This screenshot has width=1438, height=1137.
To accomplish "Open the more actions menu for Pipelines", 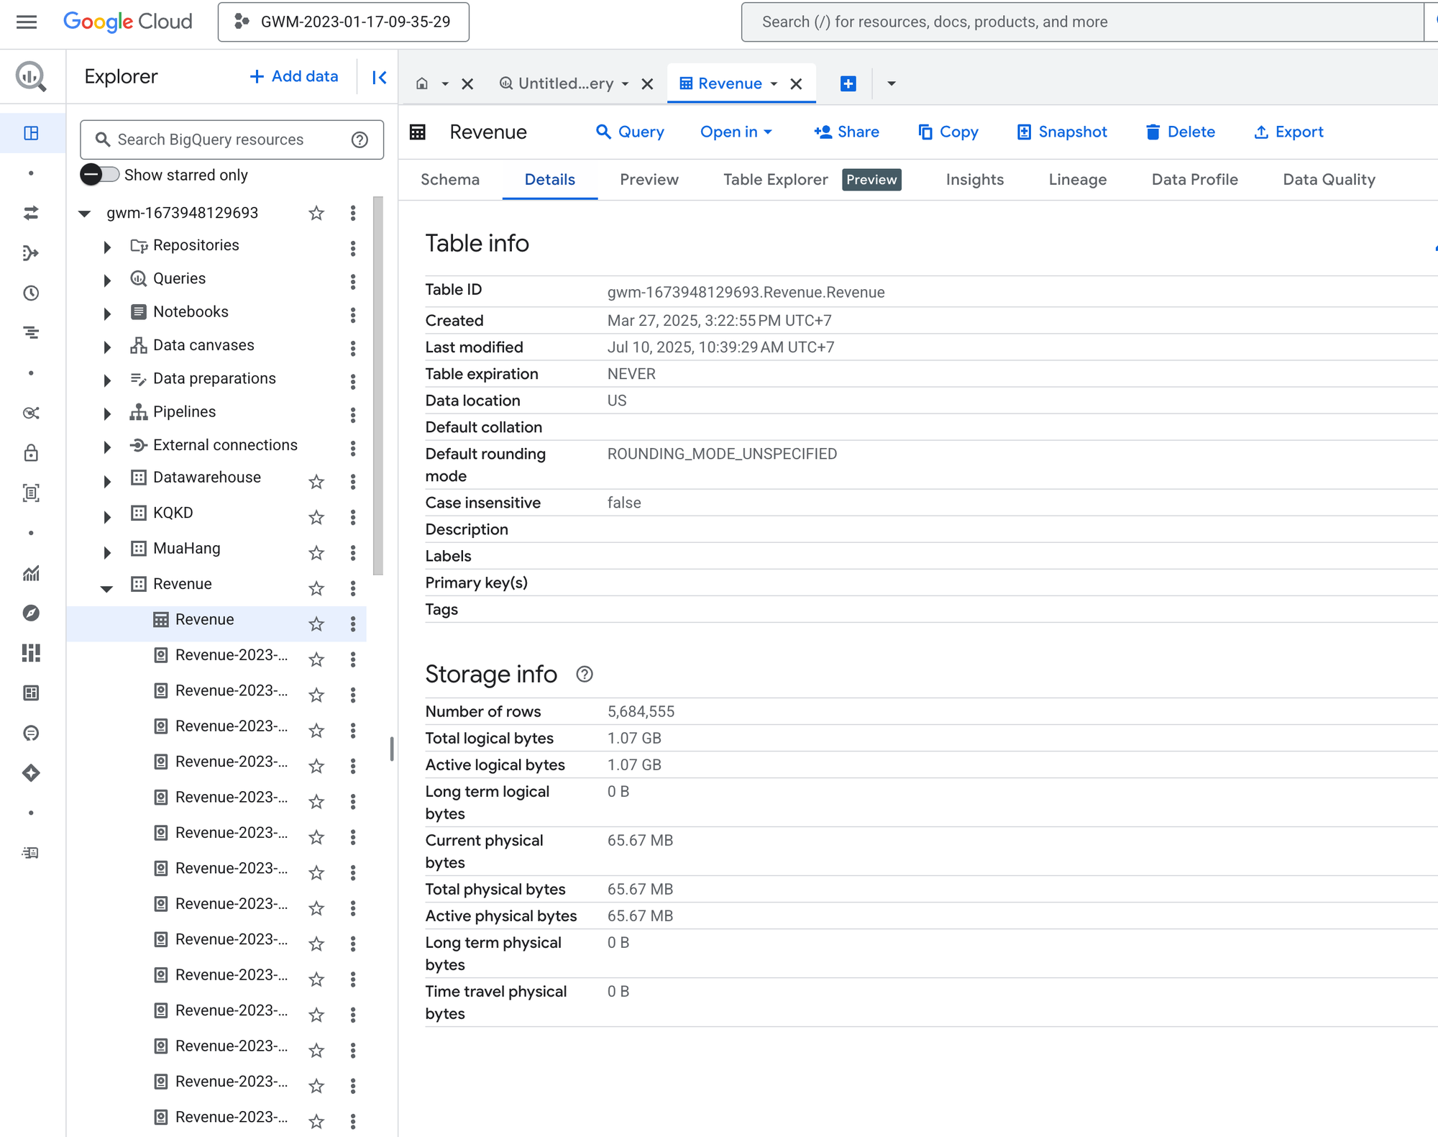I will [352, 414].
